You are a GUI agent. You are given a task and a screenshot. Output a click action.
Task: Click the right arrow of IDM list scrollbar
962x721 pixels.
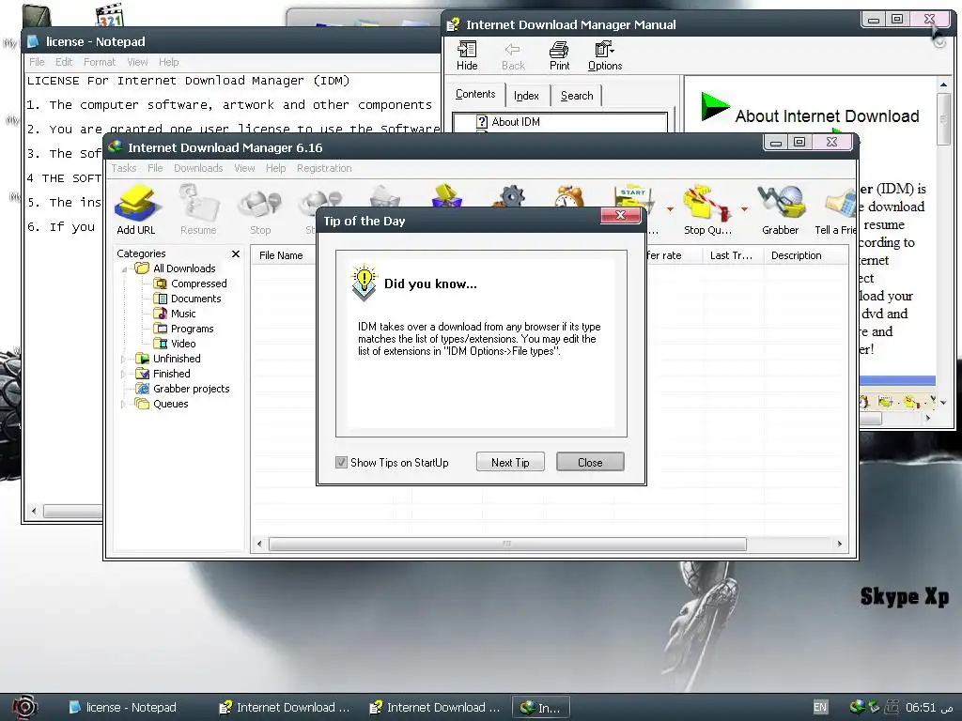point(840,544)
